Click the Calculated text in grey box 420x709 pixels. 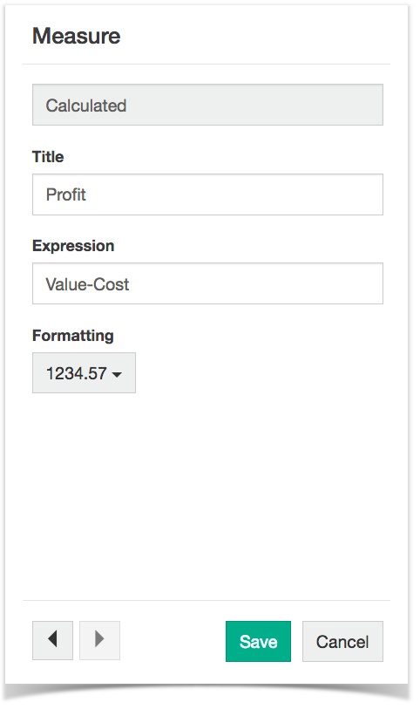85,106
